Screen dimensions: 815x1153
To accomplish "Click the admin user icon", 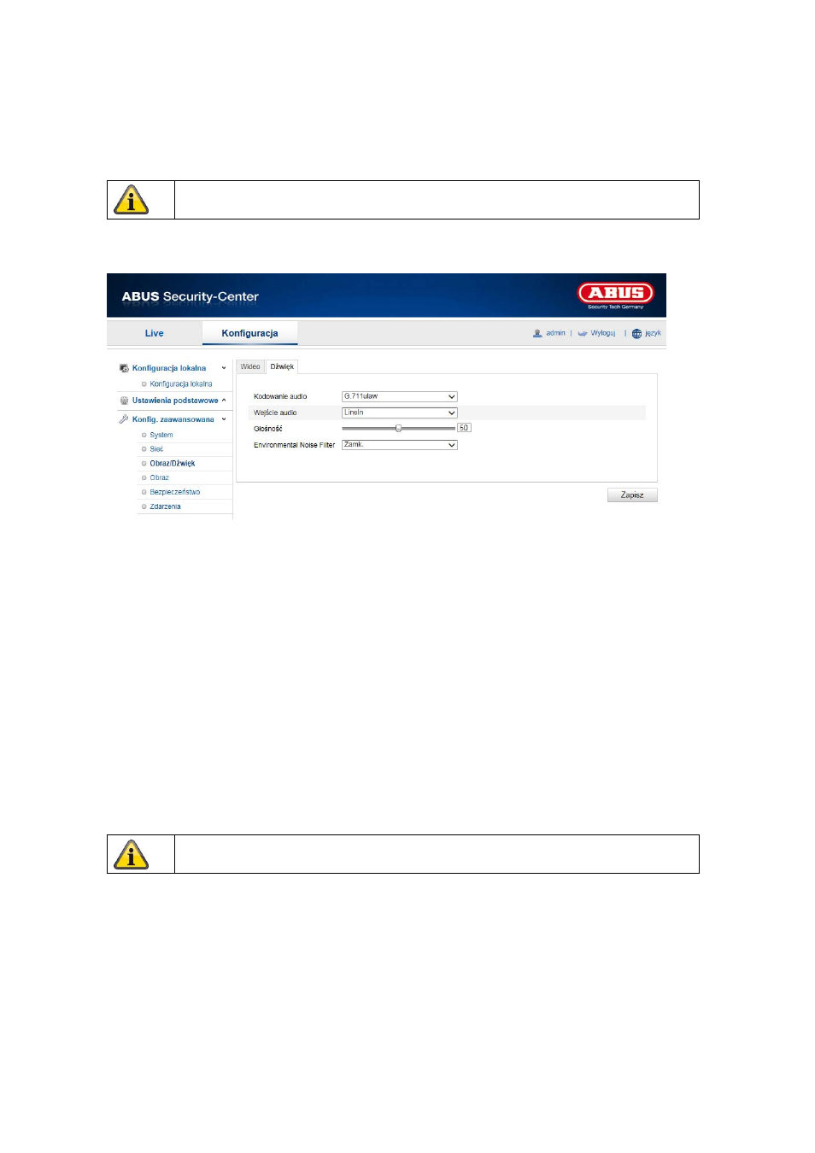I will 537,333.
